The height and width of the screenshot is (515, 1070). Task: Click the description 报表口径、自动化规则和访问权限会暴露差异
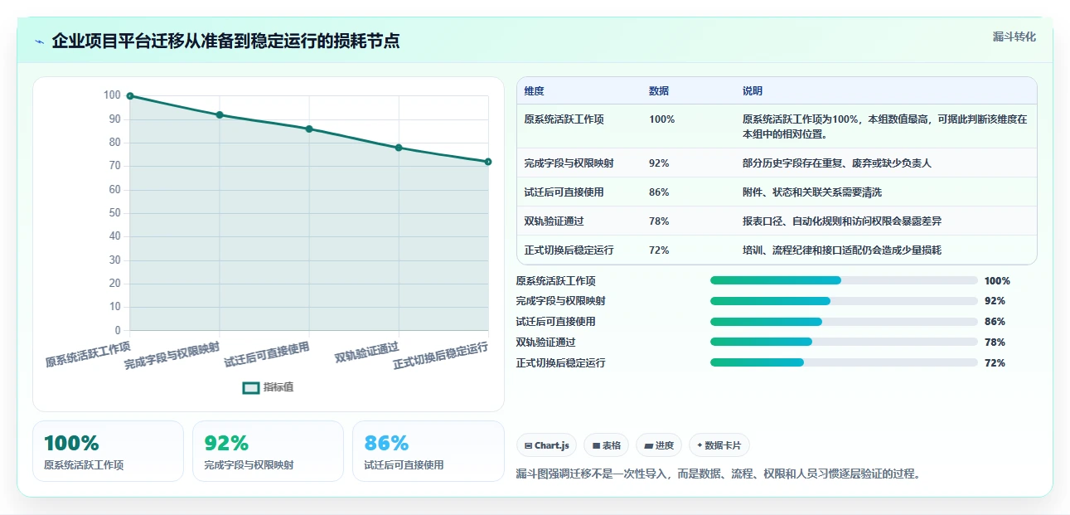(842, 221)
